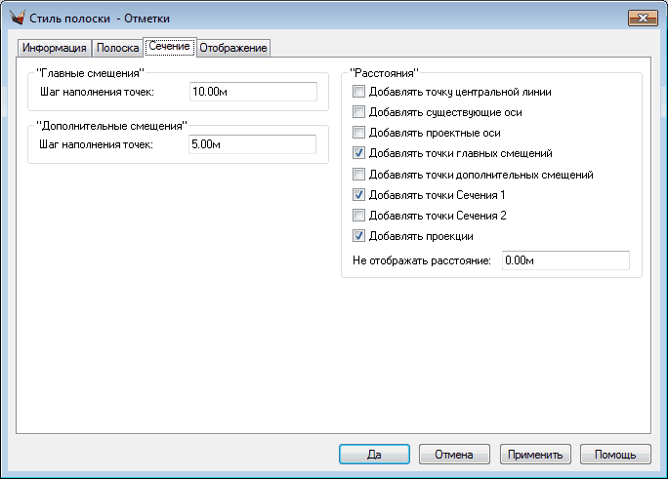Click Применить to apply changes
This screenshot has width=668, height=479.
[x=534, y=455]
